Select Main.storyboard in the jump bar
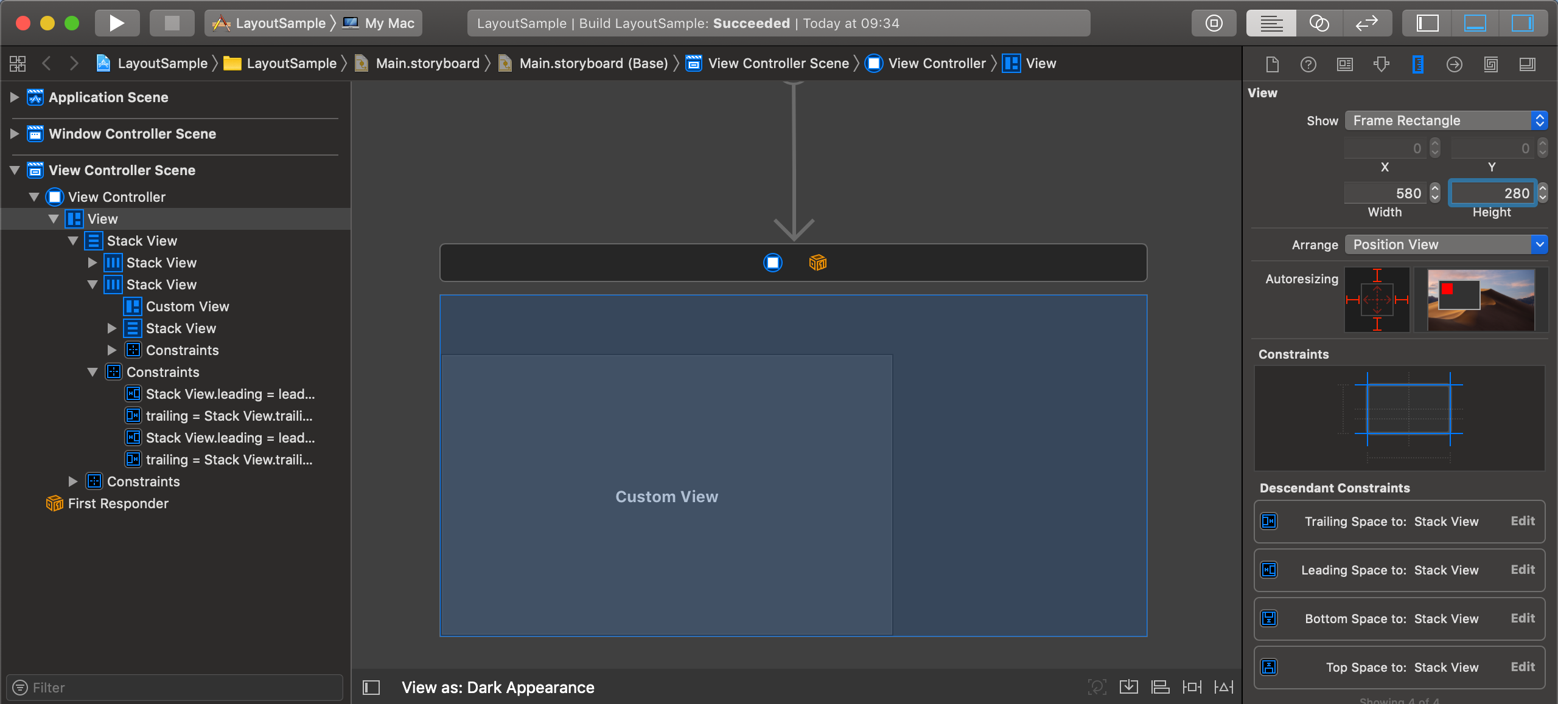 [426, 63]
